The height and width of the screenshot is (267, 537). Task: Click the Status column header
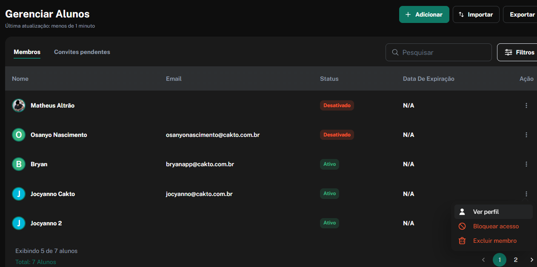[329, 79]
